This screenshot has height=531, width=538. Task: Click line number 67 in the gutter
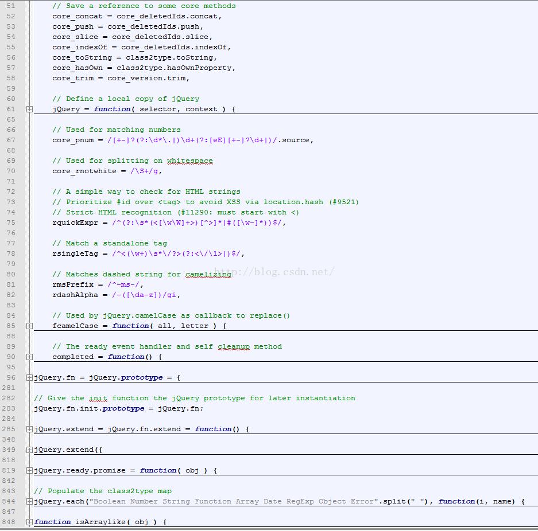point(11,140)
